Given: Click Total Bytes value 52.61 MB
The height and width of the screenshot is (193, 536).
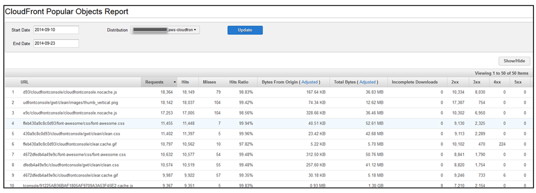Looking at the screenshot, I should pos(374,124).
